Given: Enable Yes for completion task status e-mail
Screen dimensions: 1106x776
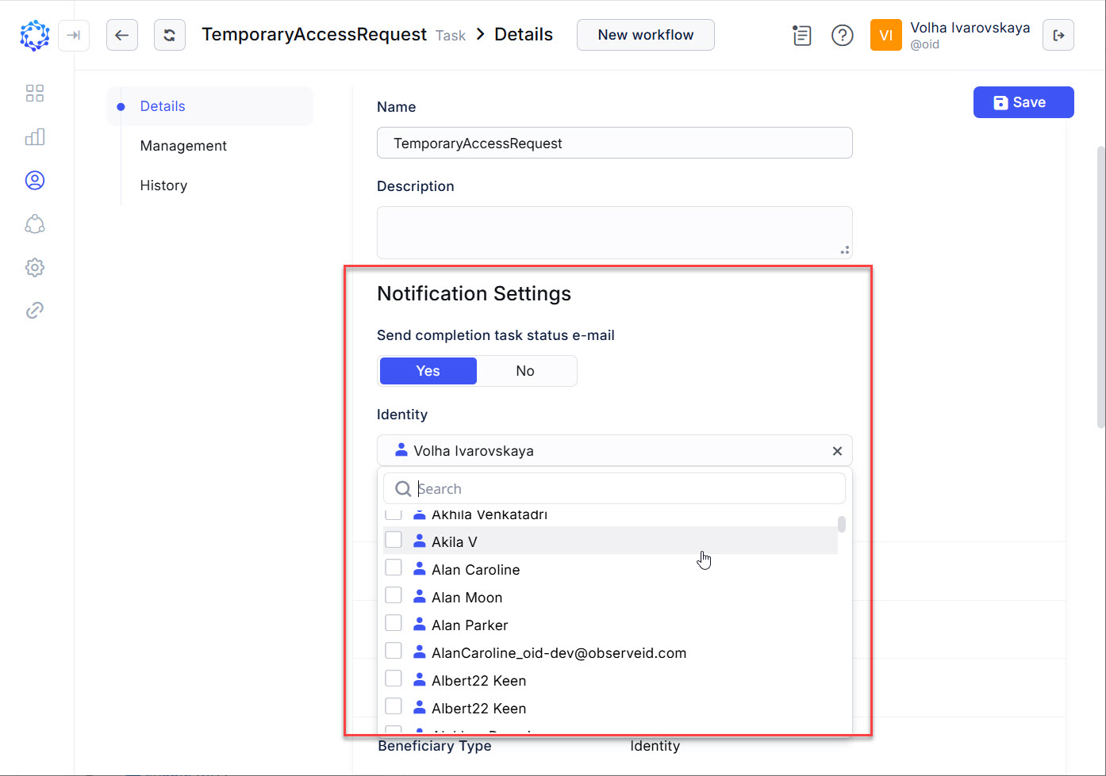Looking at the screenshot, I should (428, 370).
